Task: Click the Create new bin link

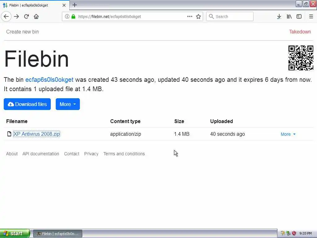Action: 22,32
